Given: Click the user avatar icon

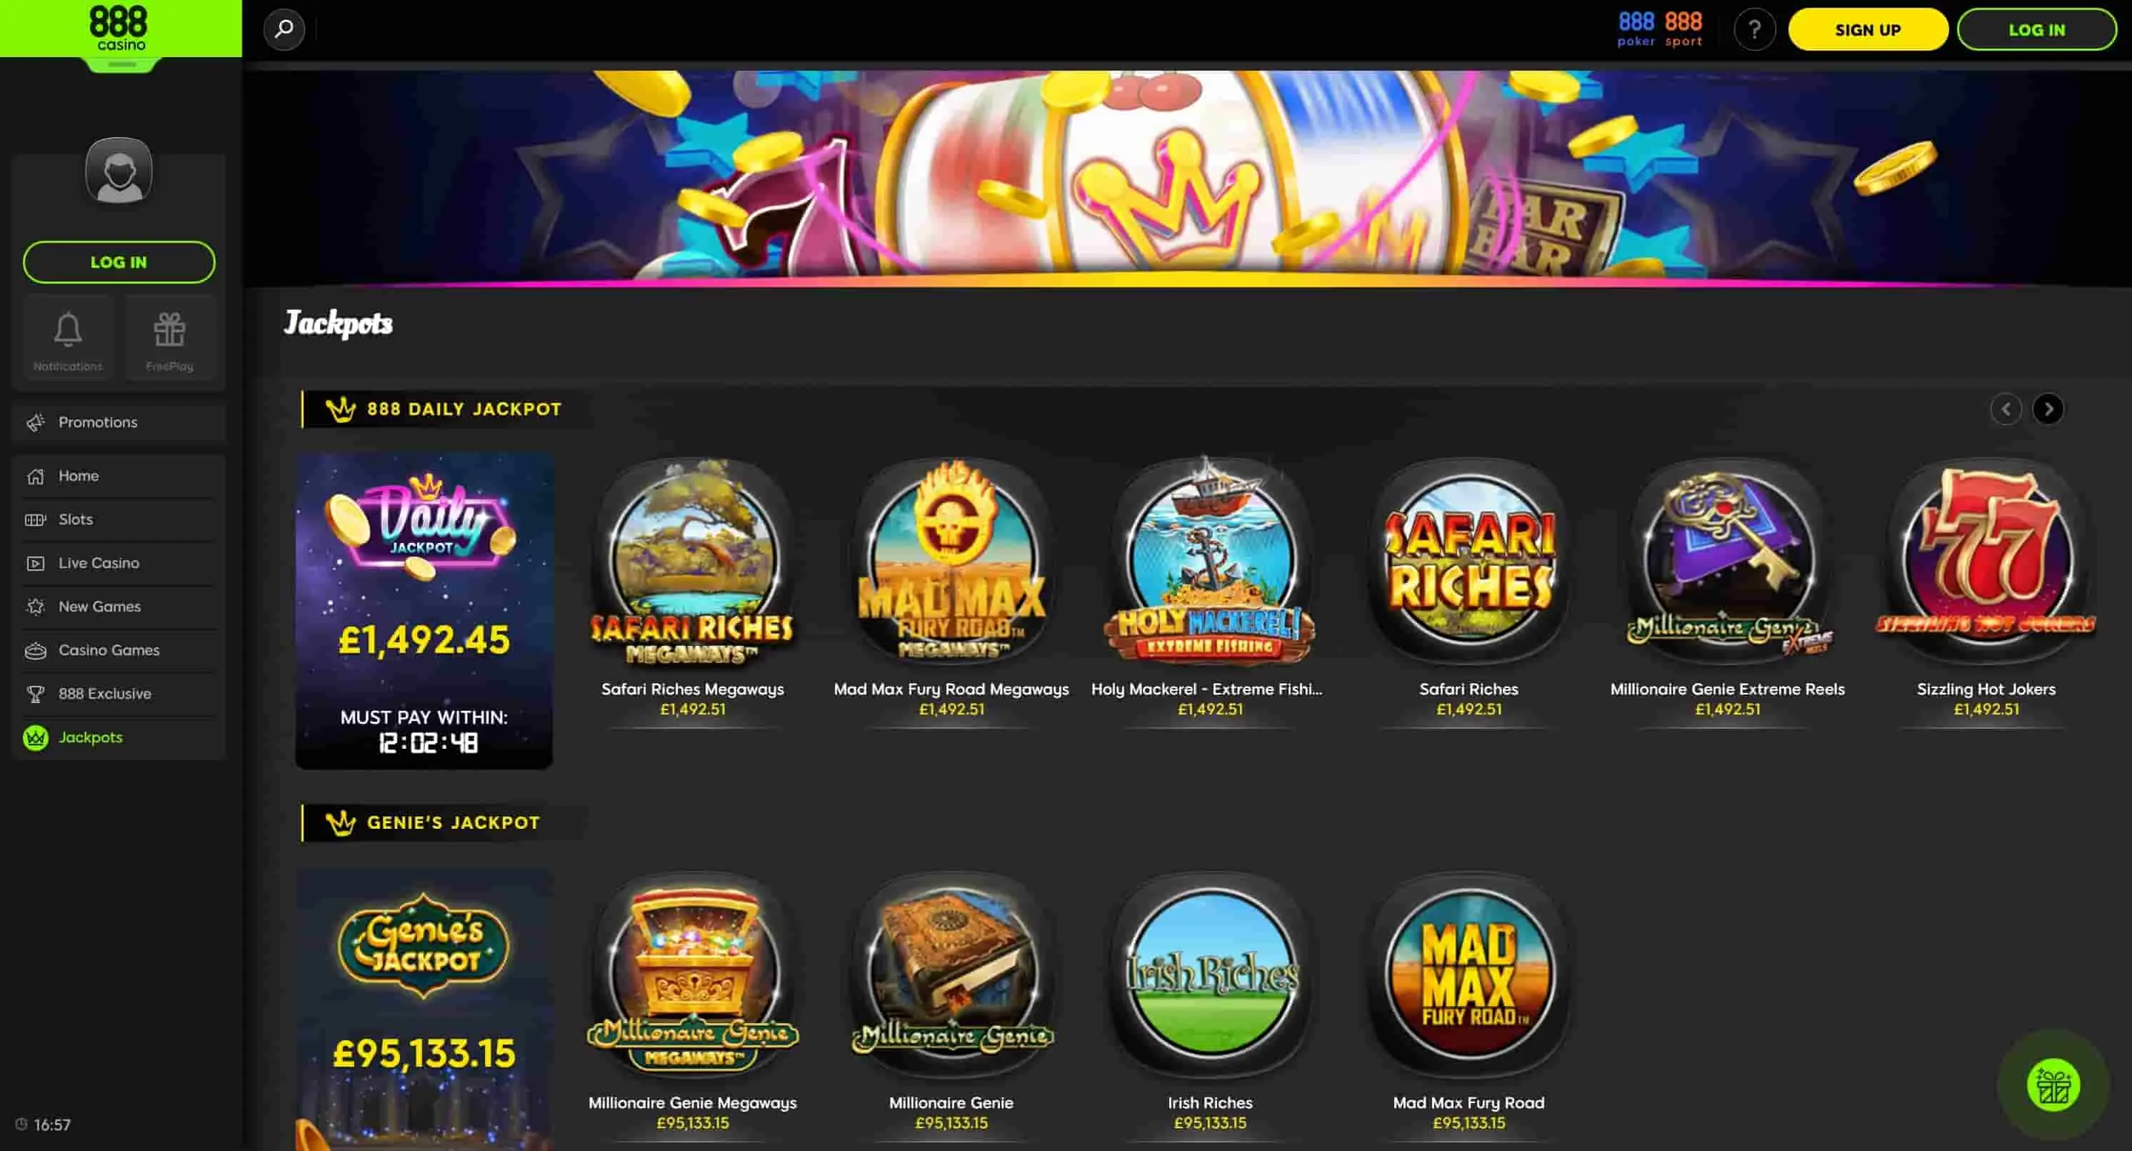Looking at the screenshot, I should [119, 171].
